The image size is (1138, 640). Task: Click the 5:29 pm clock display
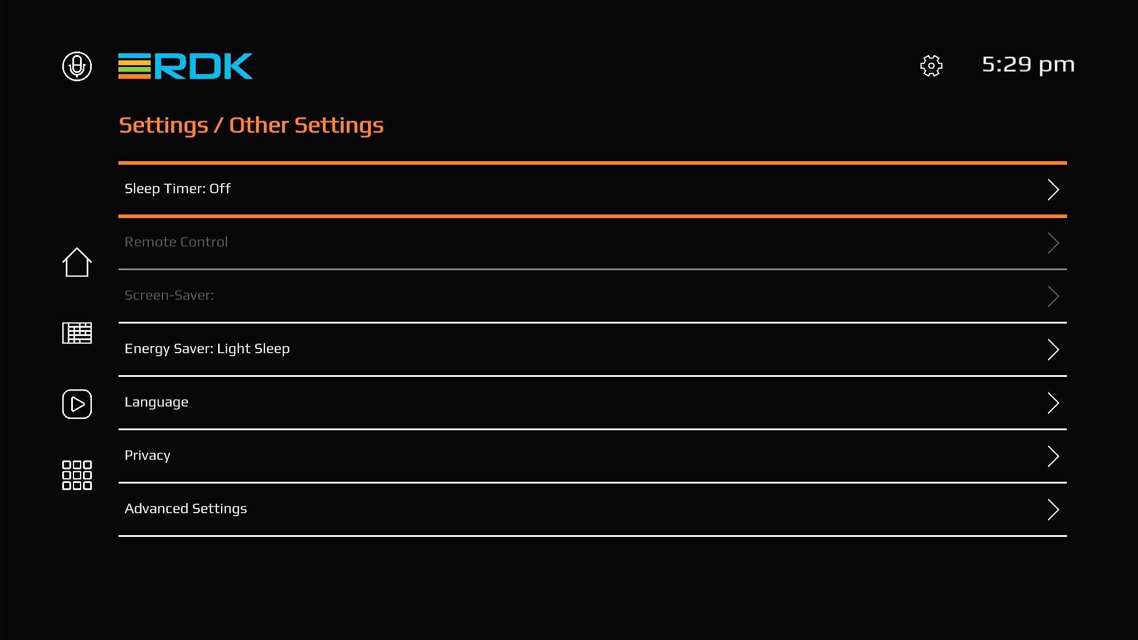click(1028, 65)
